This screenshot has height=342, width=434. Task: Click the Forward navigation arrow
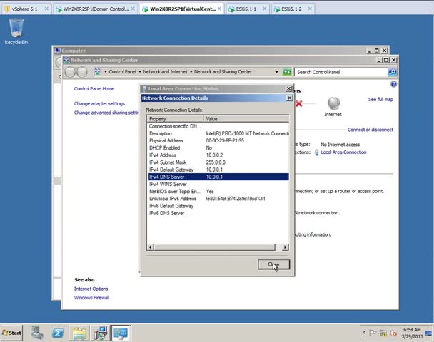[x=82, y=72]
